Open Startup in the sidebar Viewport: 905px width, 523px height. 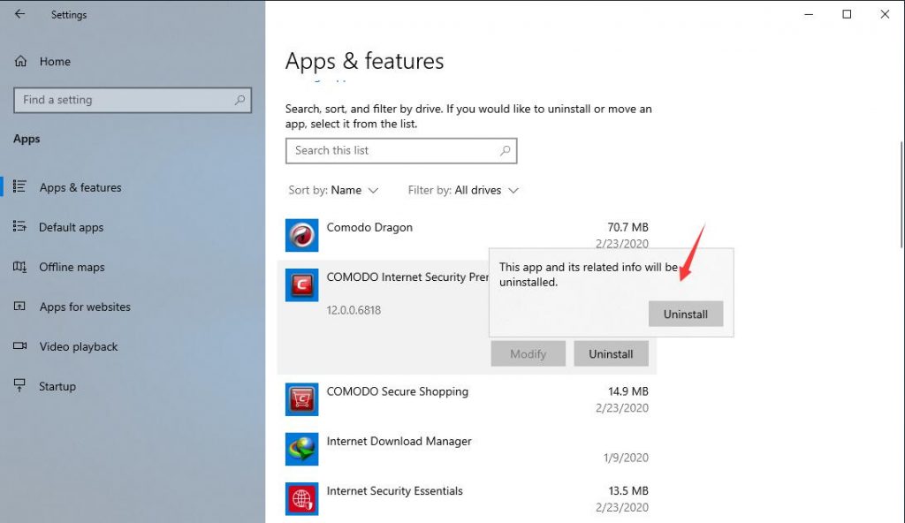point(57,387)
